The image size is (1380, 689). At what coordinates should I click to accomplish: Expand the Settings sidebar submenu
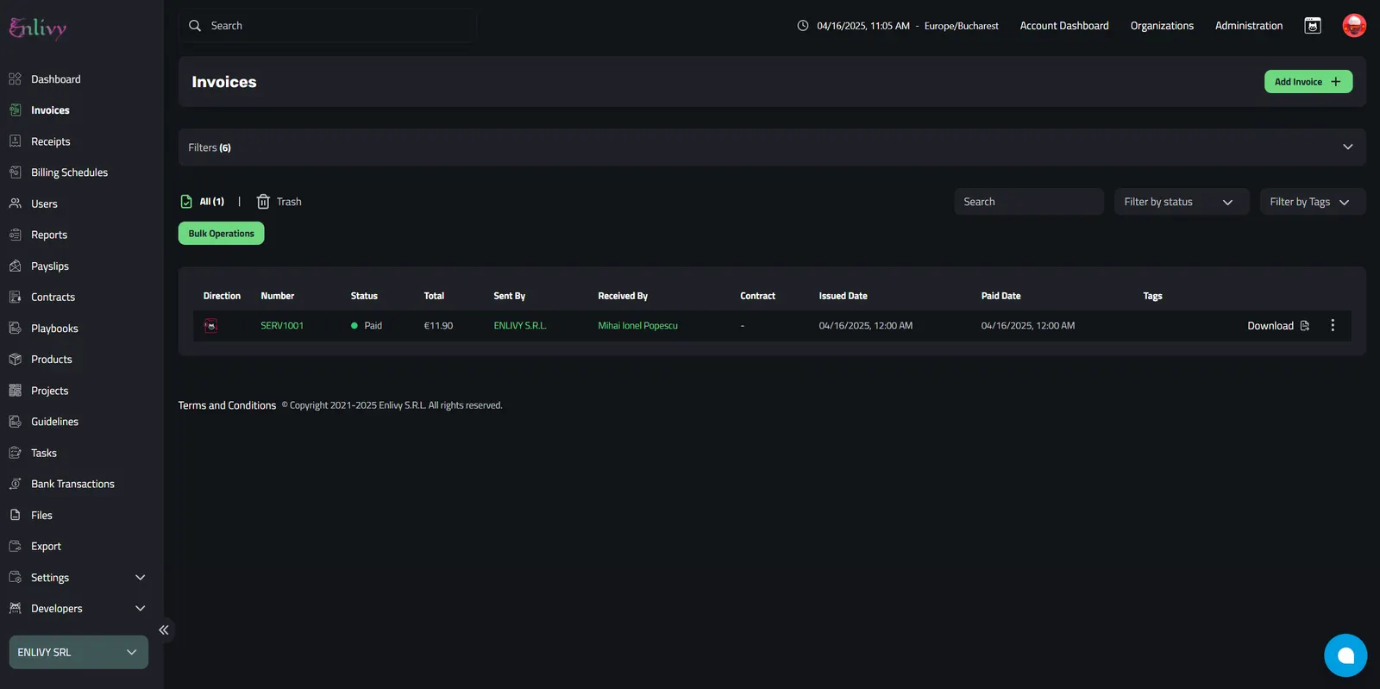(141, 578)
